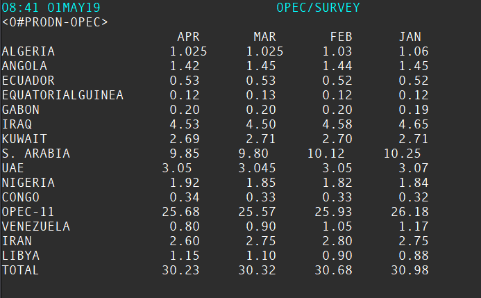
Task: Select TOTAL APR value 30.23
Action: pyautogui.click(x=181, y=270)
